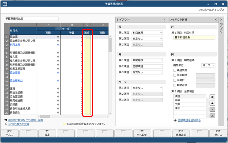Open 行 第2項目 指定なし dropdown
The width and height of the screenshot is (228, 143).
pyautogui.click(x=147, y=39)
